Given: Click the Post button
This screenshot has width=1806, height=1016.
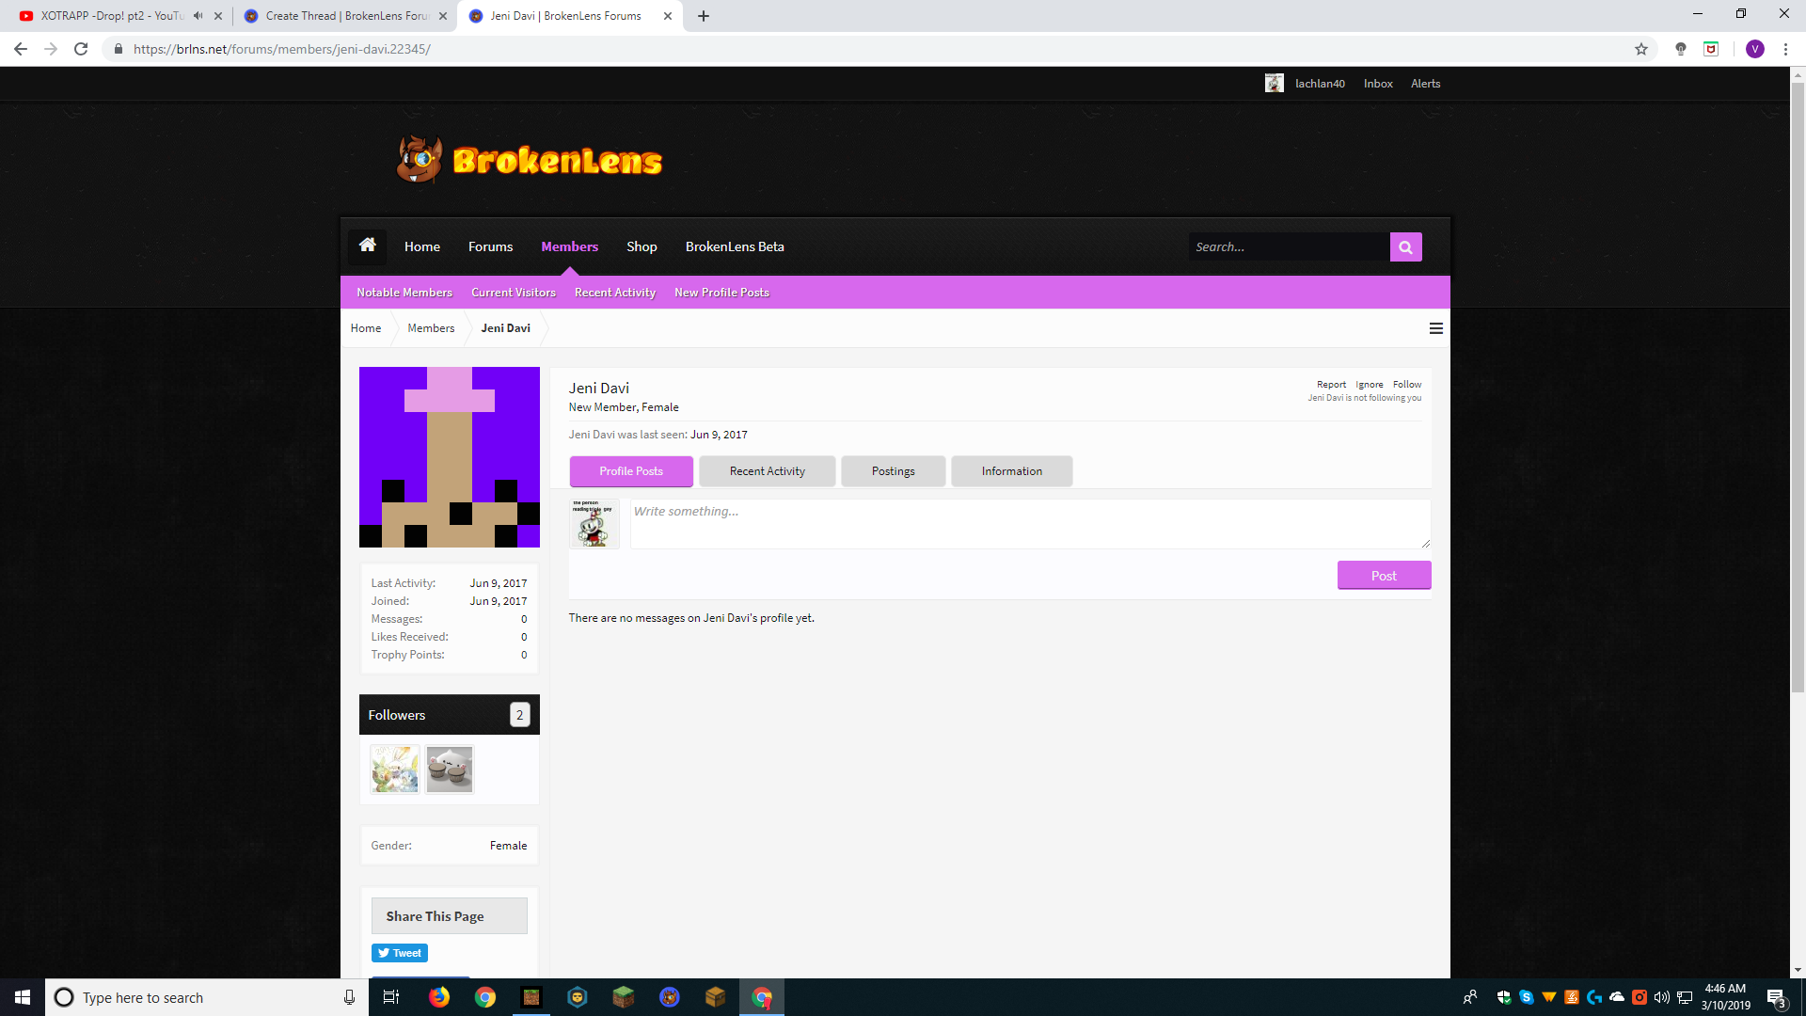Looking at the screenshot, I should [1384, 576].
